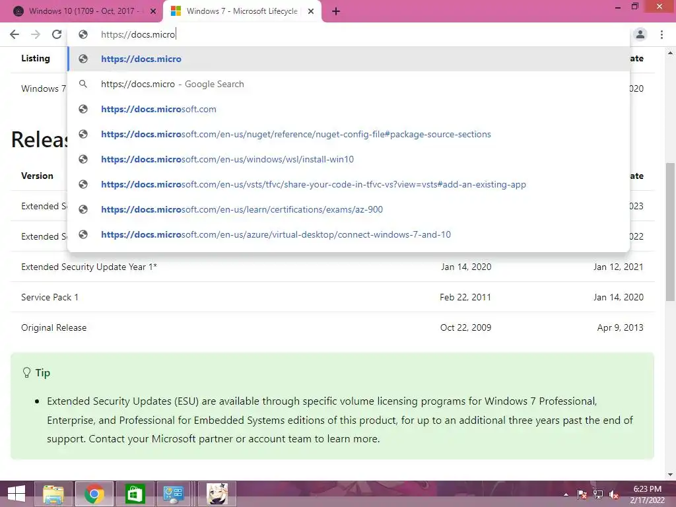676x507 pixels.
Task: Click the scrollbar up arrow
Action: click(670, 53)
